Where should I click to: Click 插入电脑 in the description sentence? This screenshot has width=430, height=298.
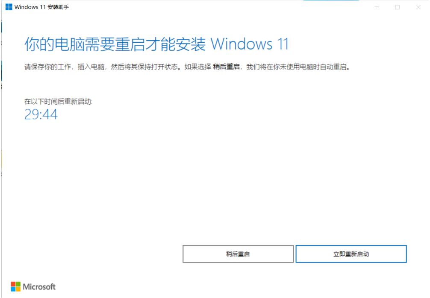(91, 67)
